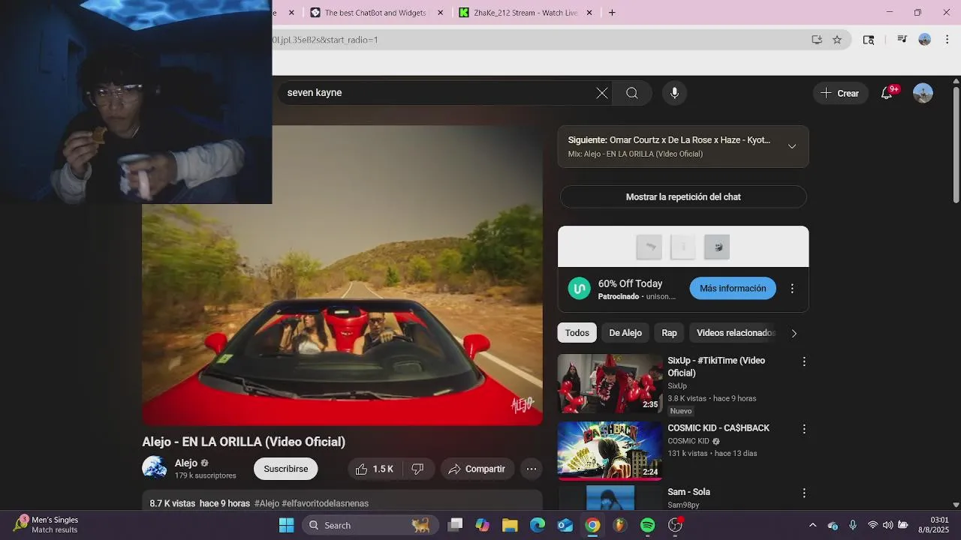The width and height of the screenshot is (961, 540).
Task: Open the Alejo channel name link
Action: (x=186, y=463)
